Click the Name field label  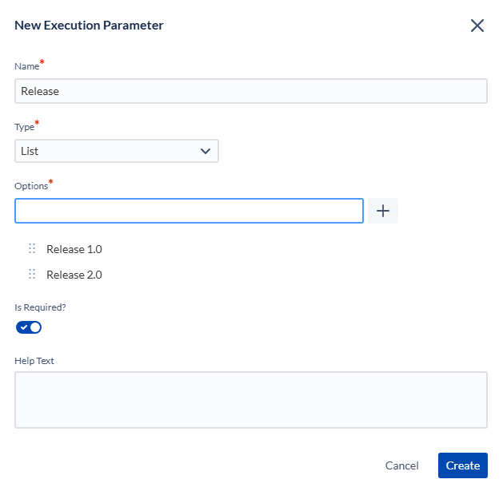(27, 66)
